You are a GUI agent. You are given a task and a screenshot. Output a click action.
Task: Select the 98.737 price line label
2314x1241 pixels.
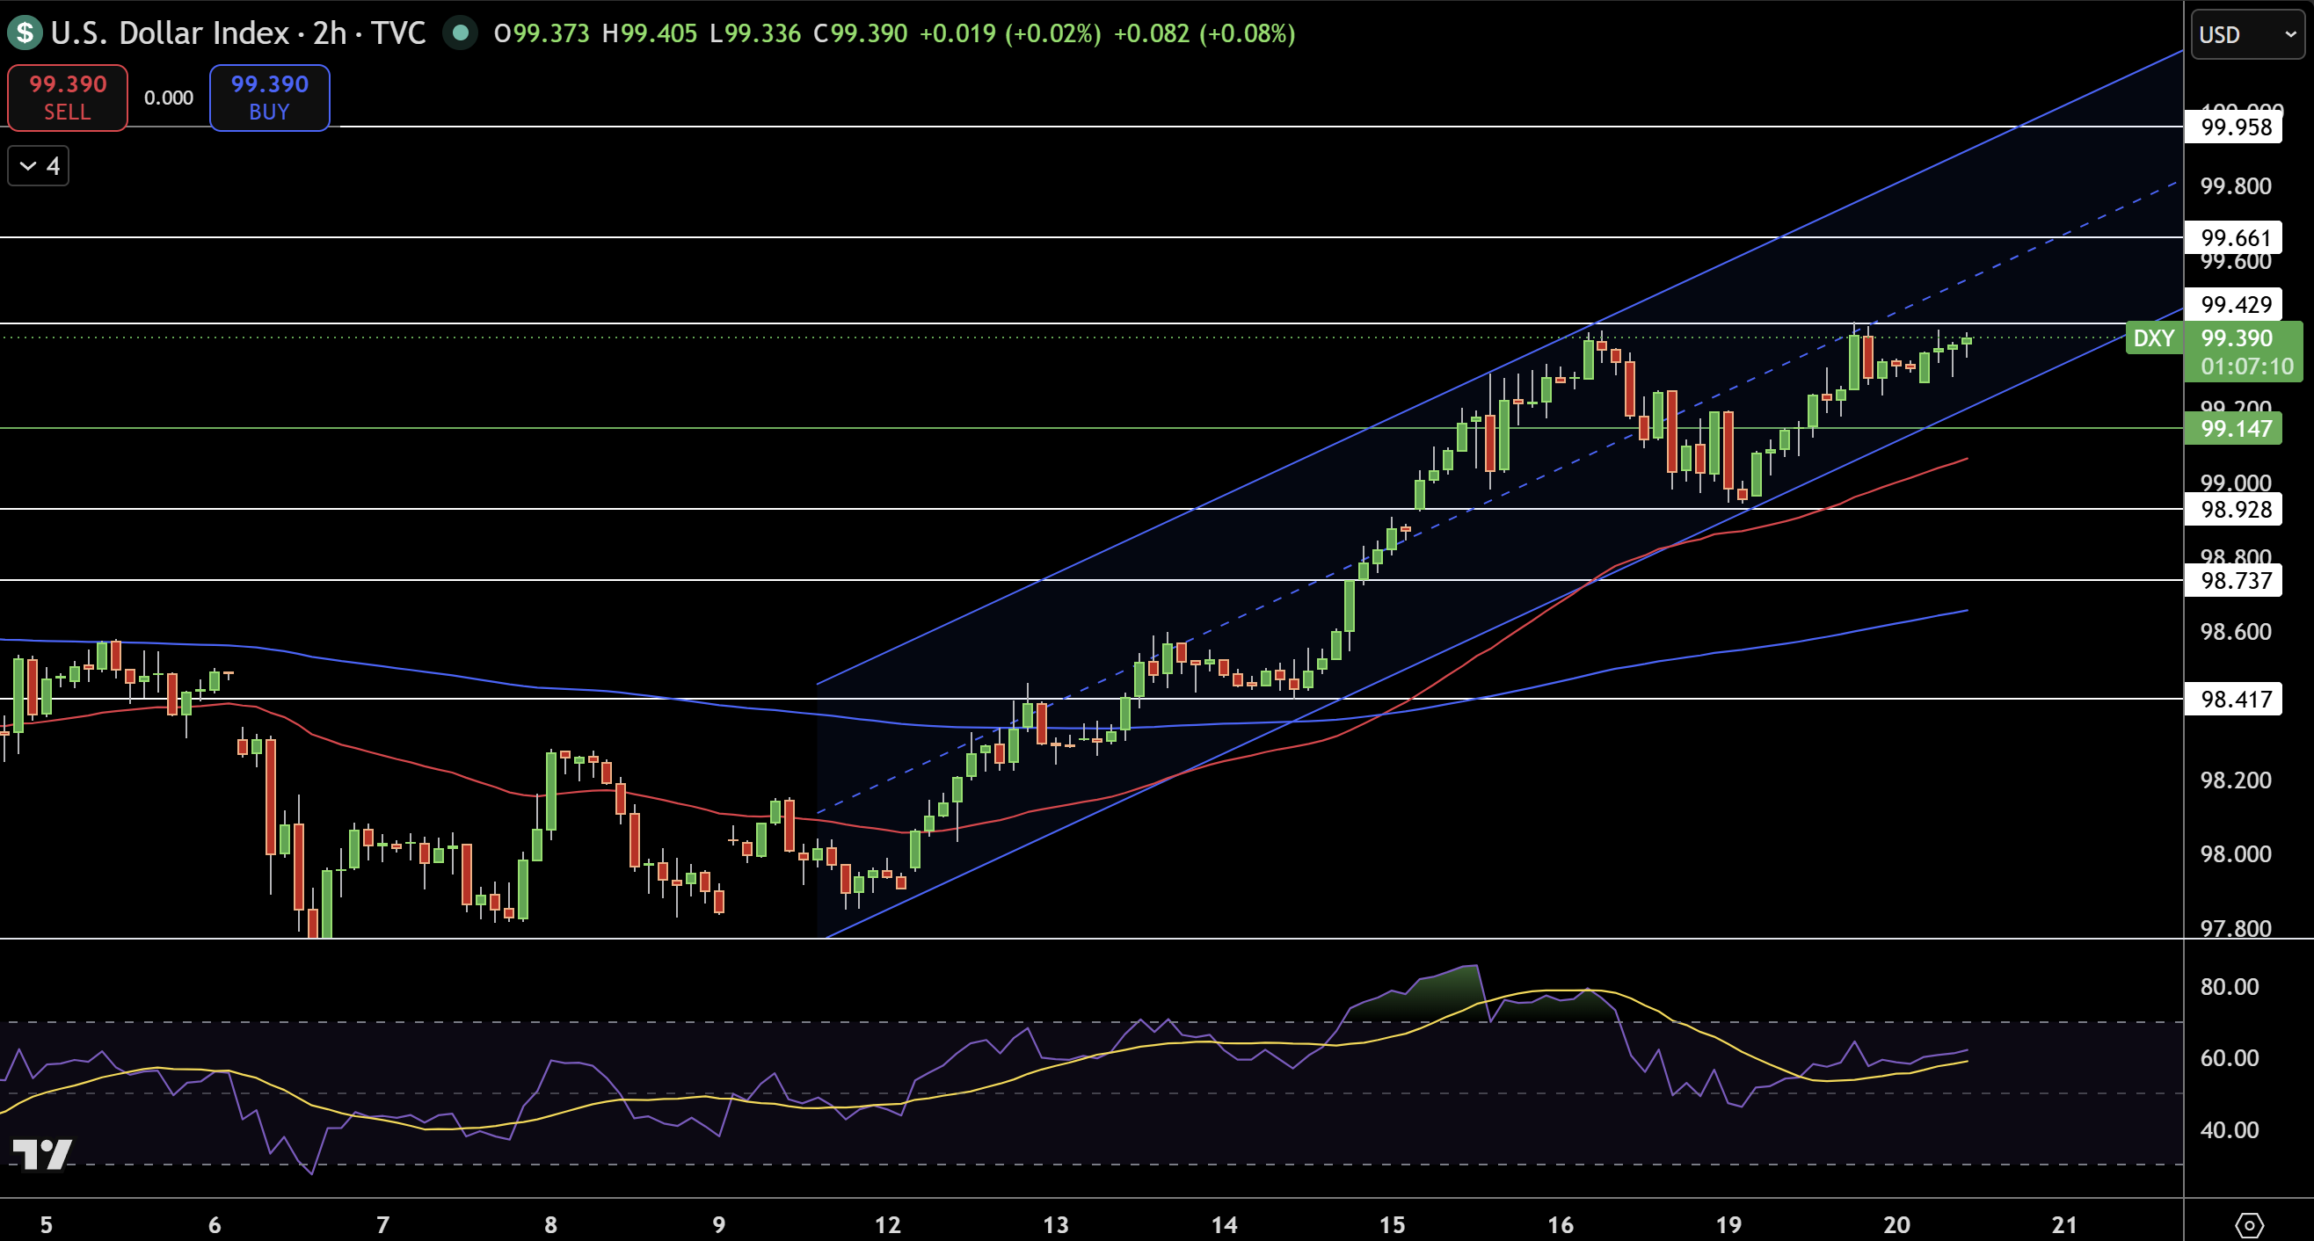tap(2235, 580)
